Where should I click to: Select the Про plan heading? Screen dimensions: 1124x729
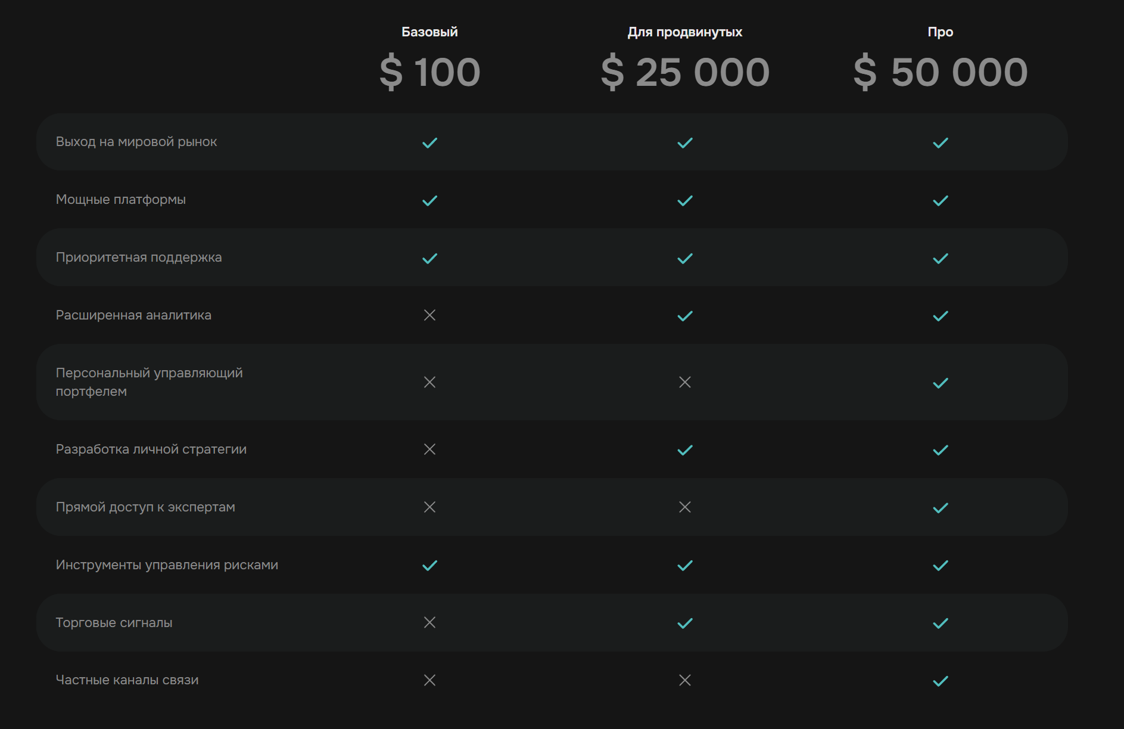[941, 32]
